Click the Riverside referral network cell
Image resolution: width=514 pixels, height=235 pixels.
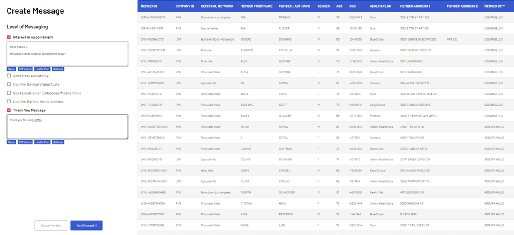click(207, 61)
